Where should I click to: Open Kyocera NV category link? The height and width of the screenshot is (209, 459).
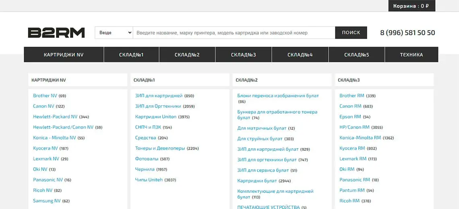[x=45, y=148]
